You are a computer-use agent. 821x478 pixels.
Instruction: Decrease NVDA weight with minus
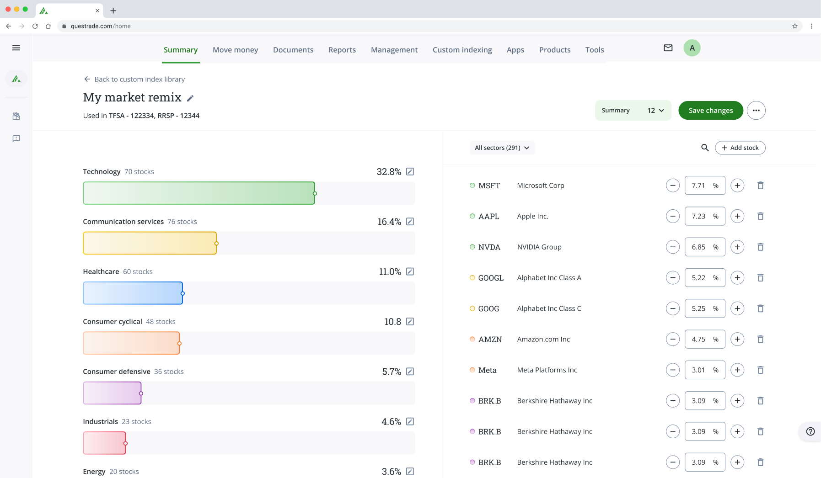[x=673, y=247]
